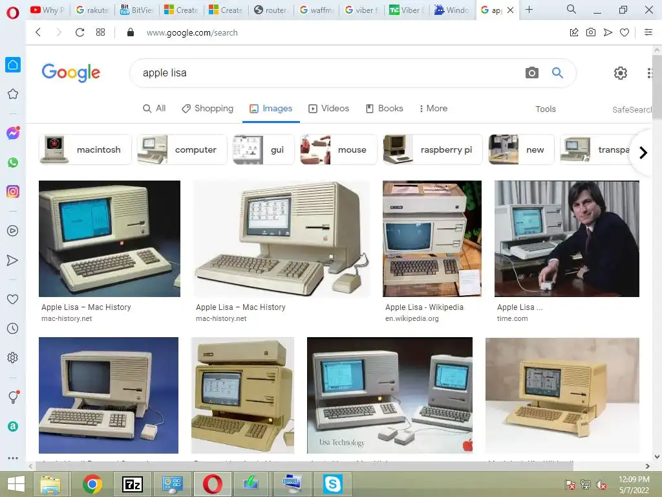Filter by mouse chip
The height and width of the screenshot is (497, 662).
pyautogui.click(x=339, y=149)
